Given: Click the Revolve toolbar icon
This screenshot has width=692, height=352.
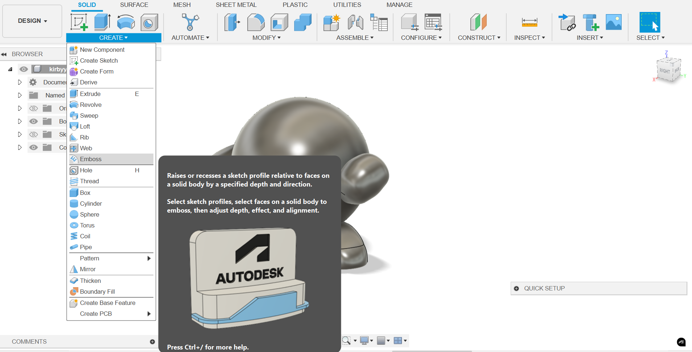Looking at the screenshot, I should click(x=126, y=22).
